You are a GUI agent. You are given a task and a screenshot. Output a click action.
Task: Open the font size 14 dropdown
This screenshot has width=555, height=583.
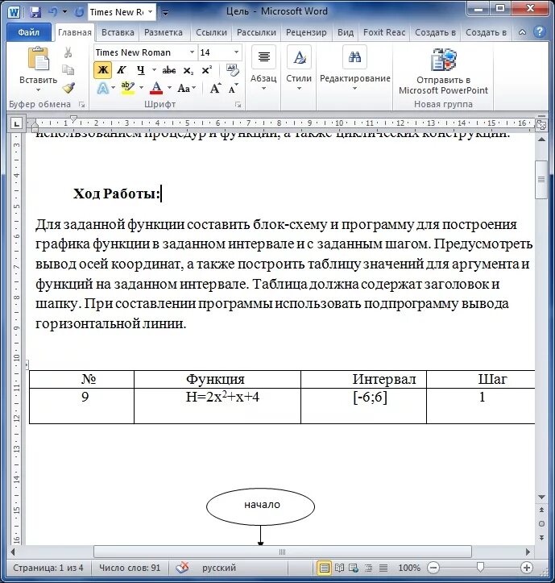(236, 52)
